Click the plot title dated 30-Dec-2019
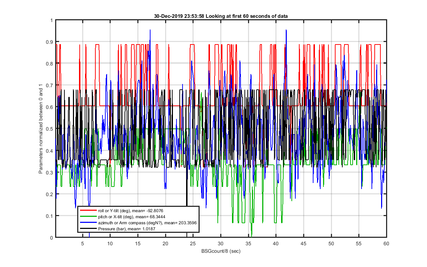Viewport: 427px width, 267px height. pos(221,16)
